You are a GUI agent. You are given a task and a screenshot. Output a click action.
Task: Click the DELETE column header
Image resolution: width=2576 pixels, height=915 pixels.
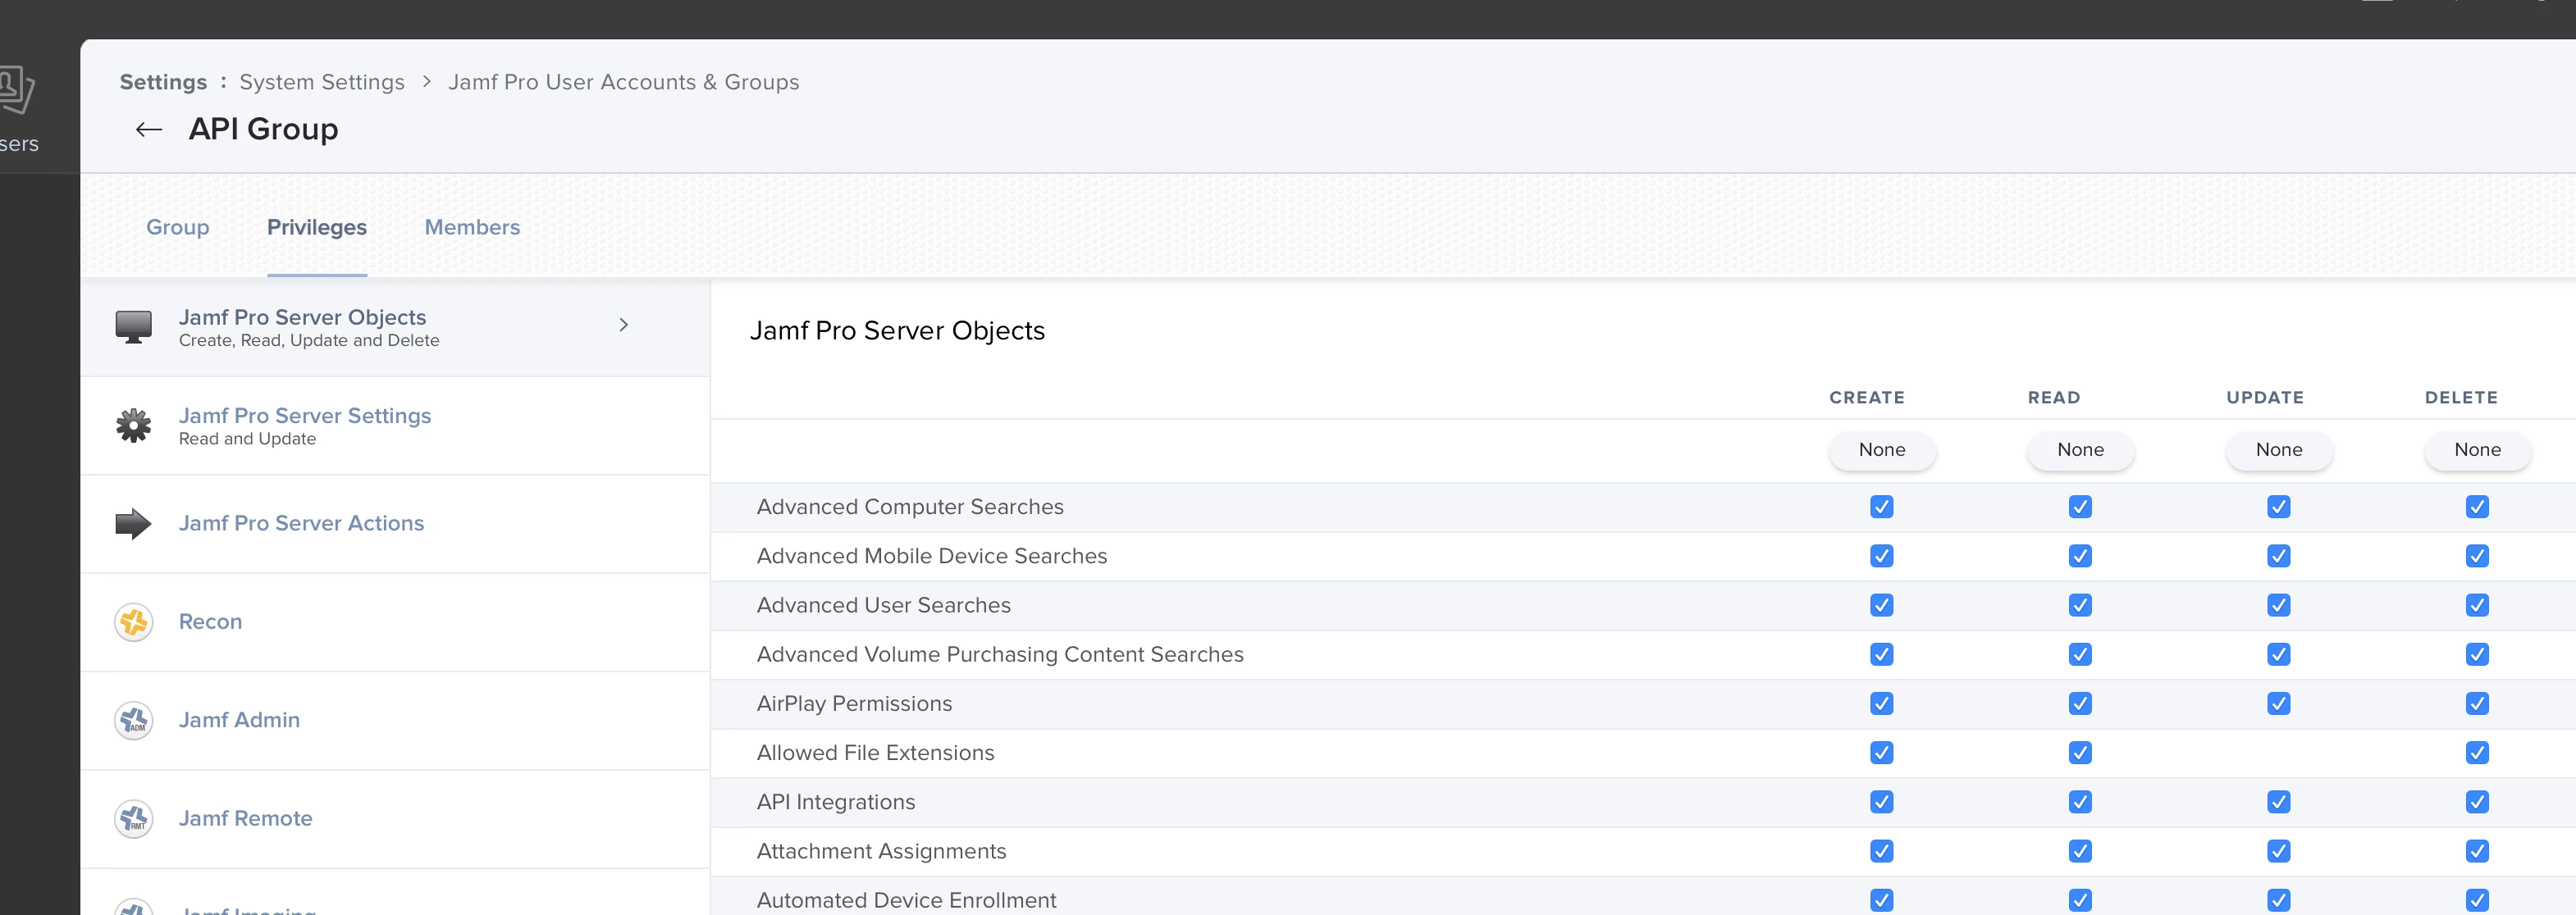[2461, 398]
